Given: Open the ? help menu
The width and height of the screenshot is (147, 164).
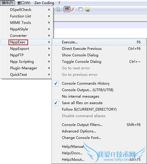Looking at the screenshot, I should point(59,3).
